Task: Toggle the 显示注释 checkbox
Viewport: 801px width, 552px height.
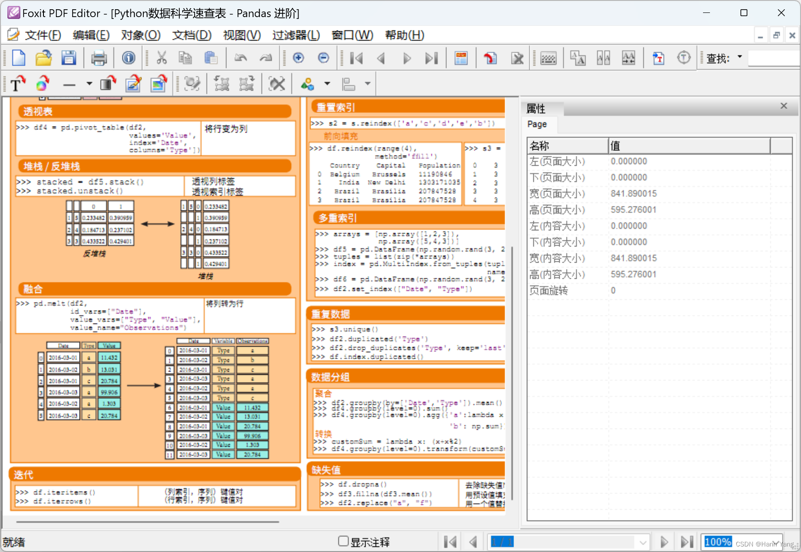Action: click(343, 541)
